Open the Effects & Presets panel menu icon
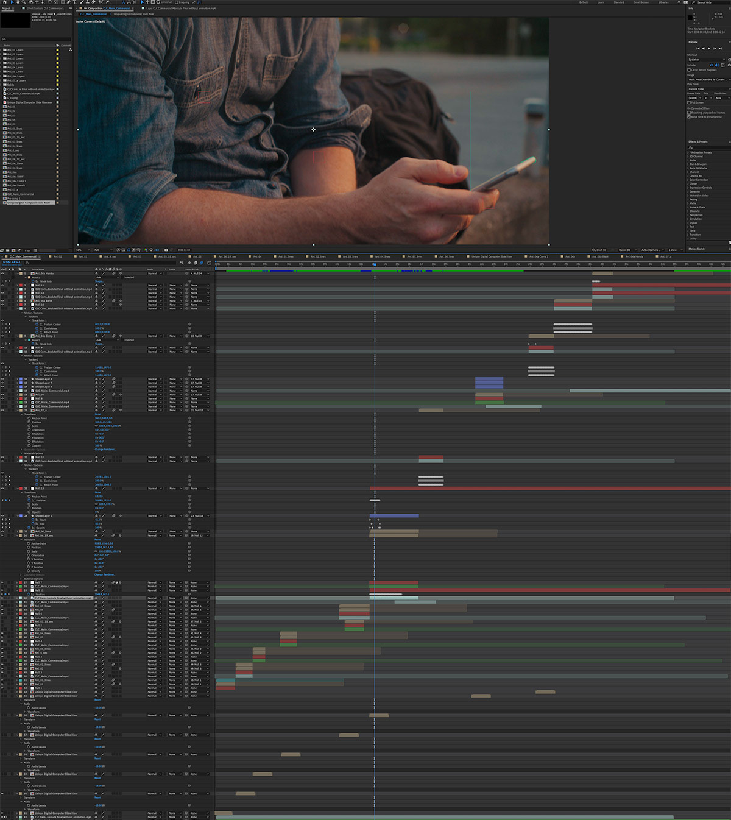The width and height of the screenshot is (731, 820). (x=729, y=141)
